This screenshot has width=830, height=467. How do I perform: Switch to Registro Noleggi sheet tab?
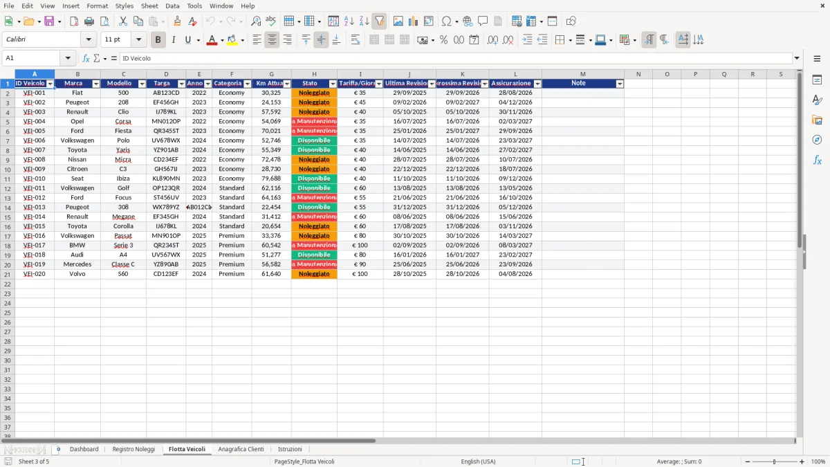click(x=133, y=449)
